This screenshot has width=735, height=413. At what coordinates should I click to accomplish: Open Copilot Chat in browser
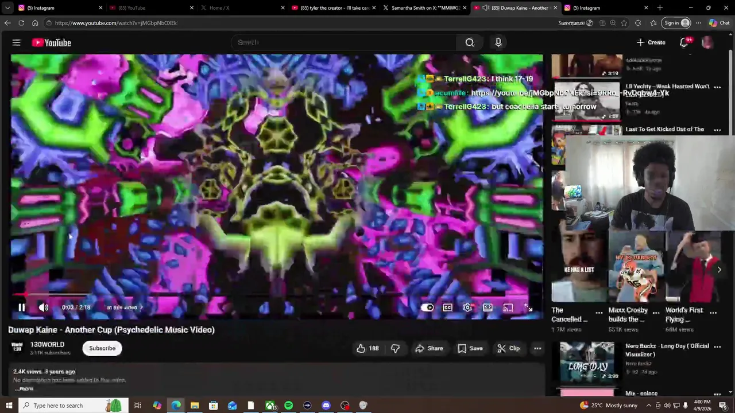719,23
